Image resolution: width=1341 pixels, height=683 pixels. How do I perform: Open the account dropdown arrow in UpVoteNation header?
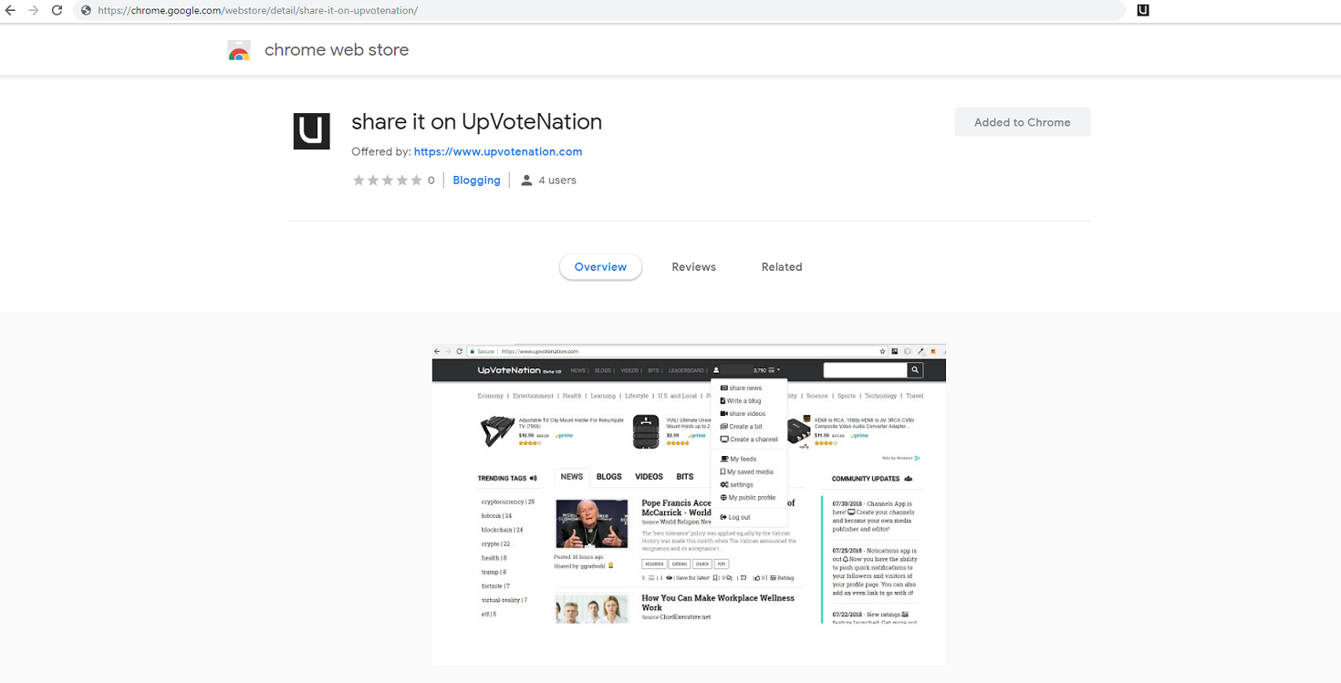tap(778, 370)
